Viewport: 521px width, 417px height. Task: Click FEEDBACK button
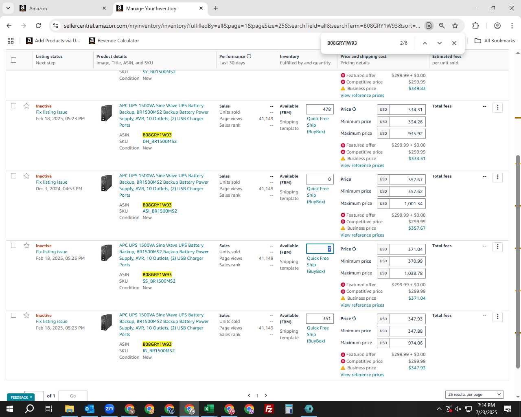[x=21, y=397]
